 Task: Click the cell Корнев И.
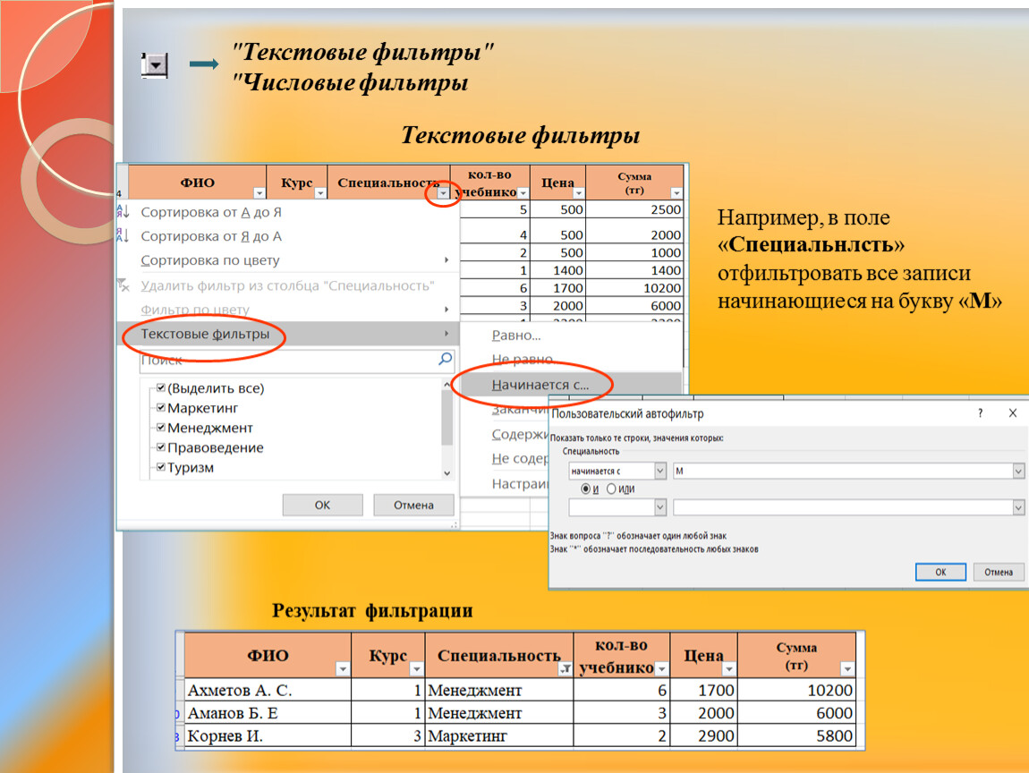[x=268, y=735]
